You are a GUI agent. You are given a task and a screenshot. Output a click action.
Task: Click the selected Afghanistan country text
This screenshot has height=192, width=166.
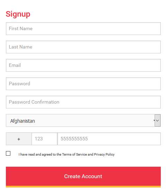[x=22, y=121]
